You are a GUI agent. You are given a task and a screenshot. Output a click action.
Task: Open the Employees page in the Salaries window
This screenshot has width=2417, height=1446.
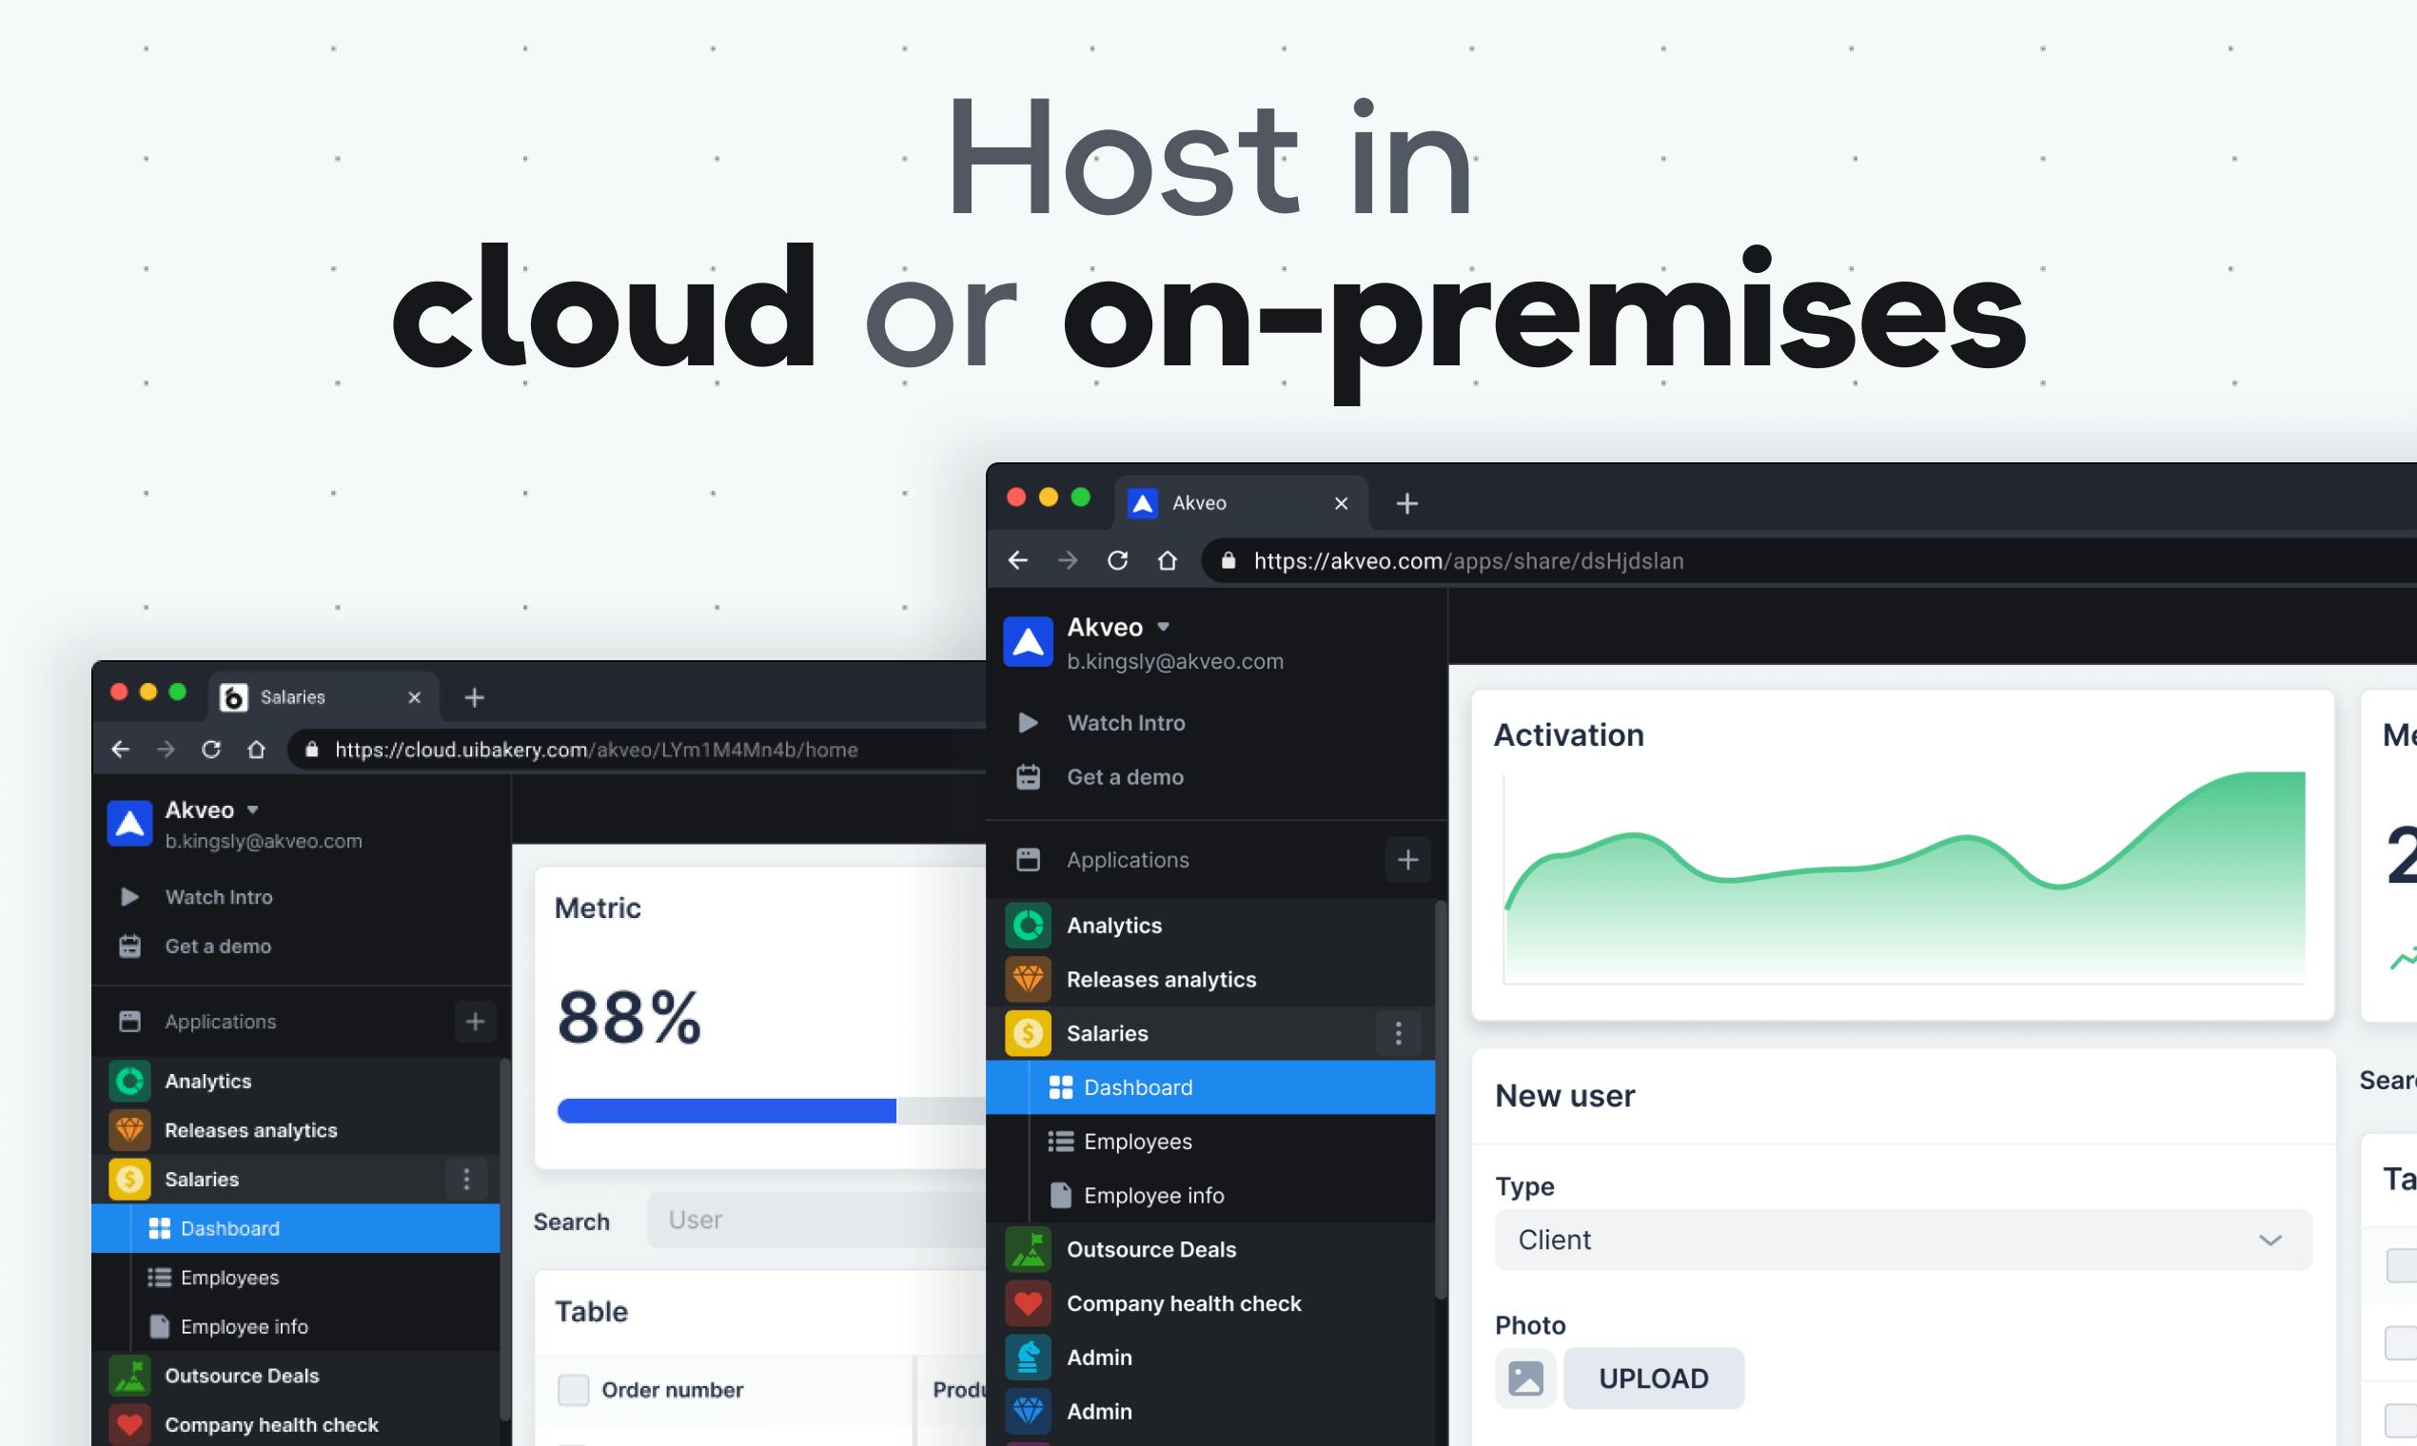click(295, 1278)
